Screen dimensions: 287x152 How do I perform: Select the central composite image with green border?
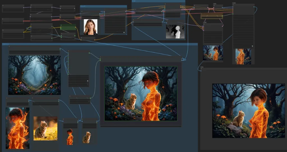141,93
